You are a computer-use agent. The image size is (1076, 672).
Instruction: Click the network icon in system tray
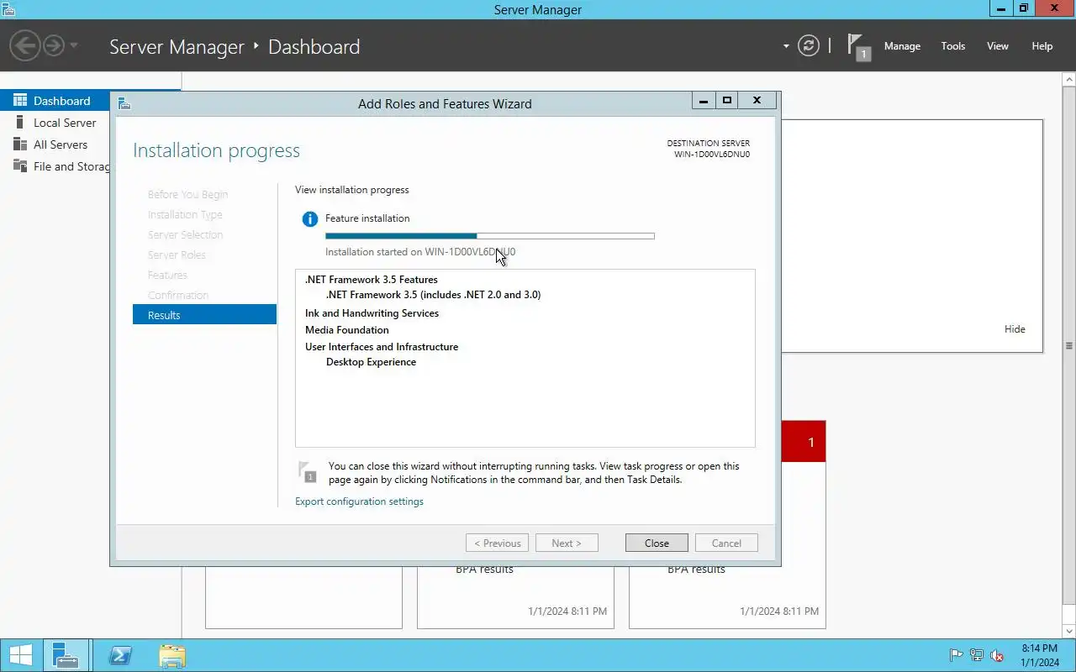coord(977,655)
